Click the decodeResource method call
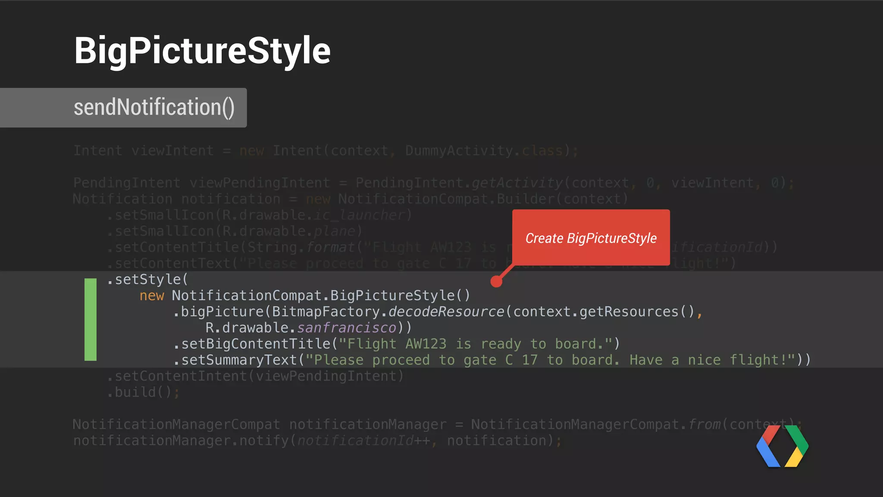The width and height of the screenshot is (883, 497). pos(446,312)
